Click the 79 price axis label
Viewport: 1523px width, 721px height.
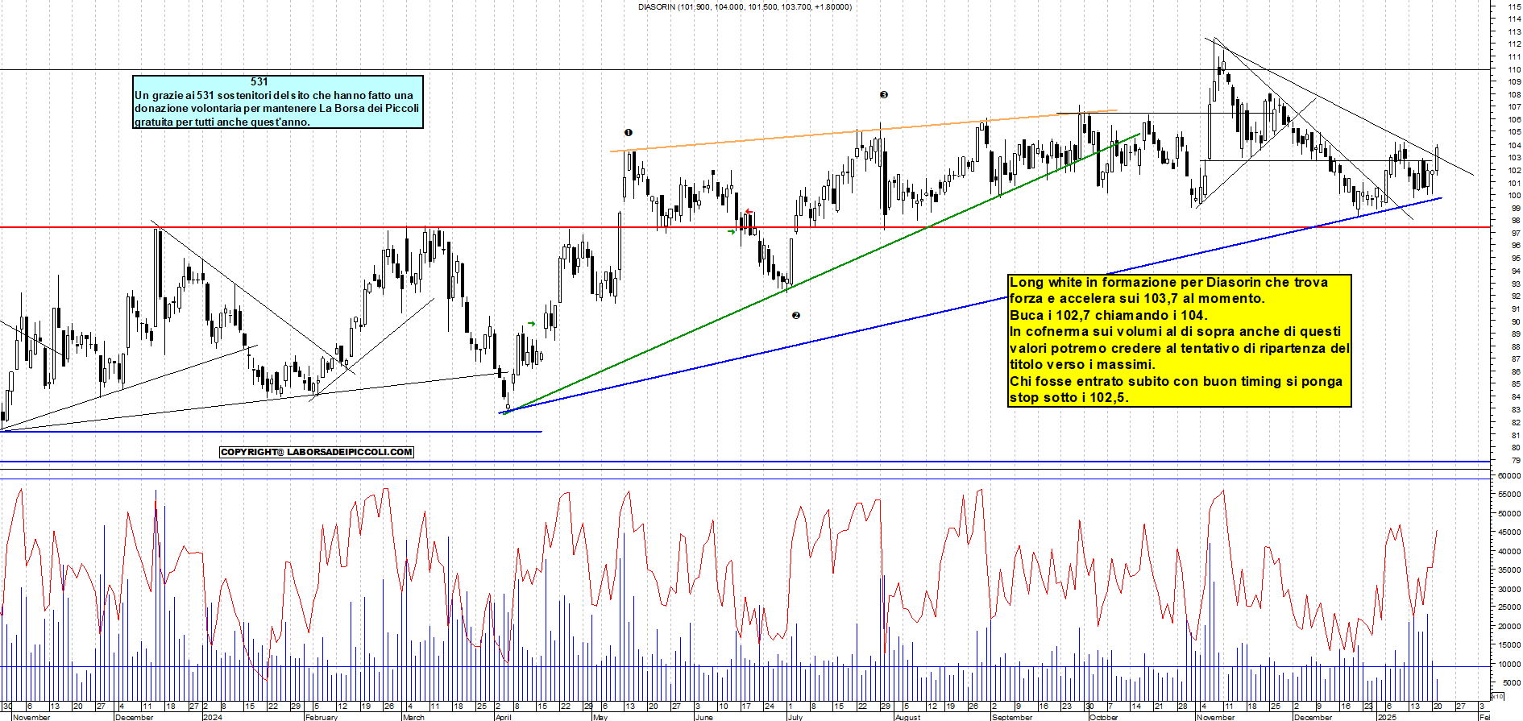click(1516, 460)
